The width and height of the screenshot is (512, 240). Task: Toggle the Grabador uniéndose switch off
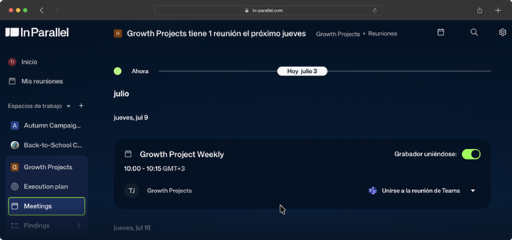471,154
